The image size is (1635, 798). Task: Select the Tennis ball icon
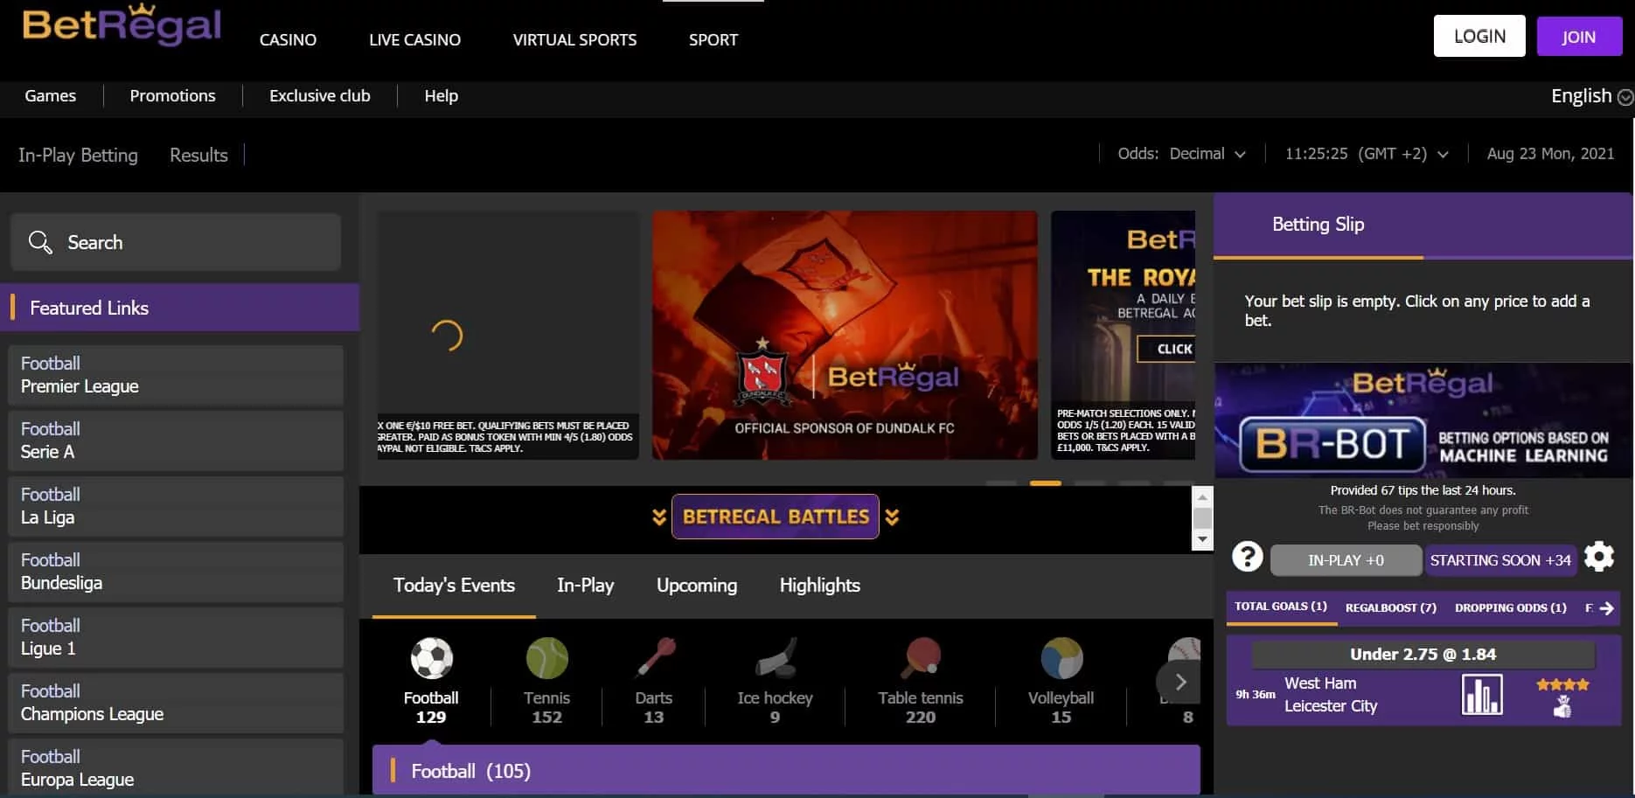(547, 658)
